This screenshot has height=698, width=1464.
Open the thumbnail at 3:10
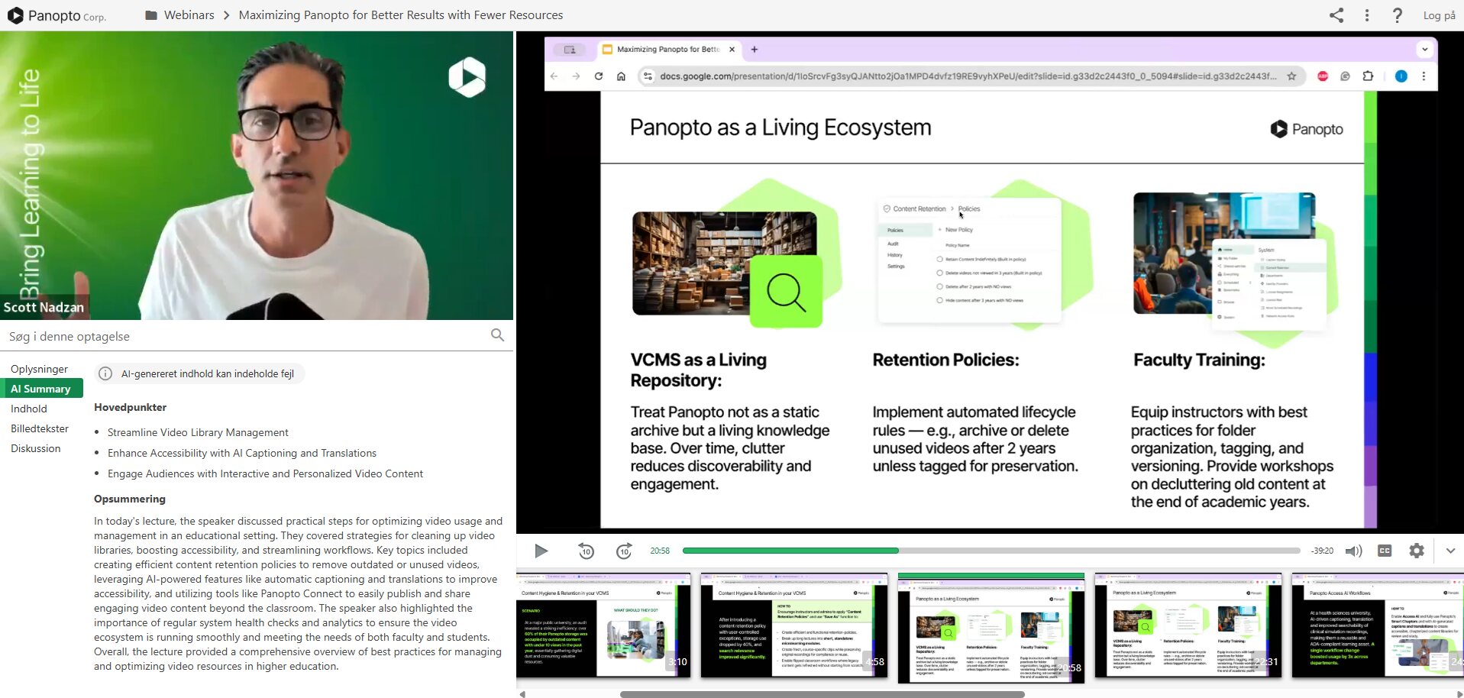[x=603, y=625]
